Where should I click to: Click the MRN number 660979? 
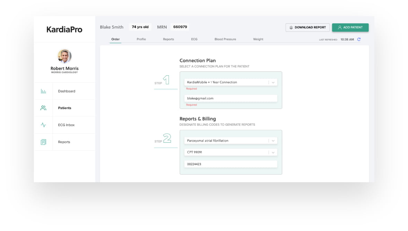coord(180,27)
